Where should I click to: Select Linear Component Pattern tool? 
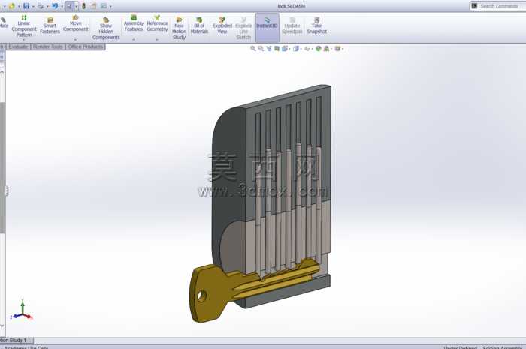[x=24, y=26]
